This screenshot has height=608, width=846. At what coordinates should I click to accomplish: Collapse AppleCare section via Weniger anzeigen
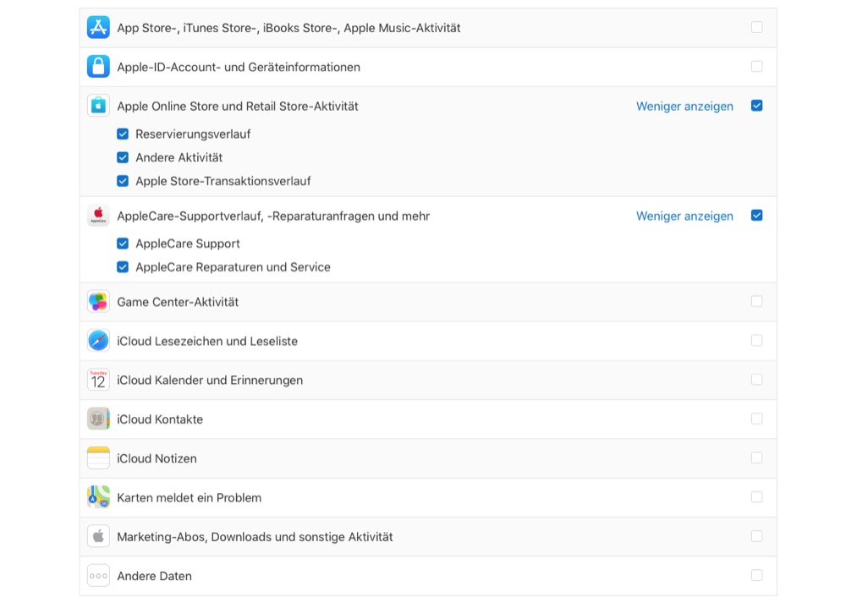(x=684, y=216)
